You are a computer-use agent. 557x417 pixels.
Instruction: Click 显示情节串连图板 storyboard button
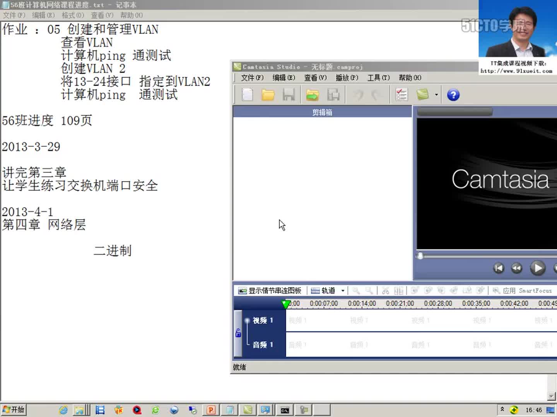click(x=270, y=291)
